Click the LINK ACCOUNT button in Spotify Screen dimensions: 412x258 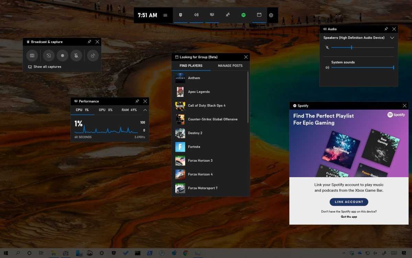349,202
